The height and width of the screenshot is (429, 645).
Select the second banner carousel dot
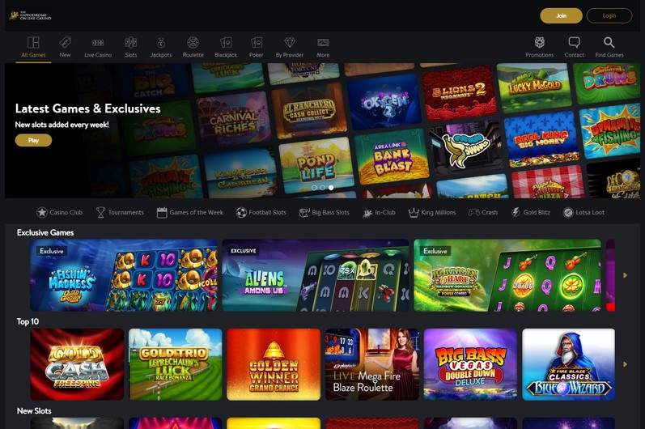(x=322, y=188)
